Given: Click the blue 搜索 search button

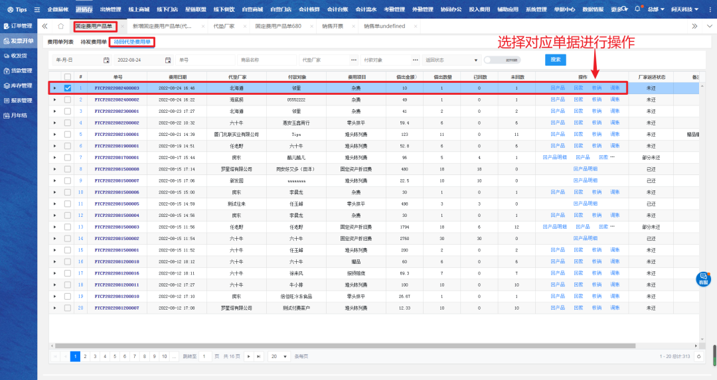Looking at the screenshot, I should (556, 60).
